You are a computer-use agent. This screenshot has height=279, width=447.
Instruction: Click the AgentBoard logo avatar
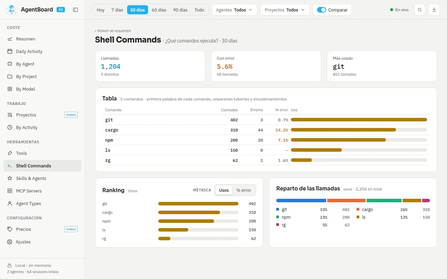12,10
